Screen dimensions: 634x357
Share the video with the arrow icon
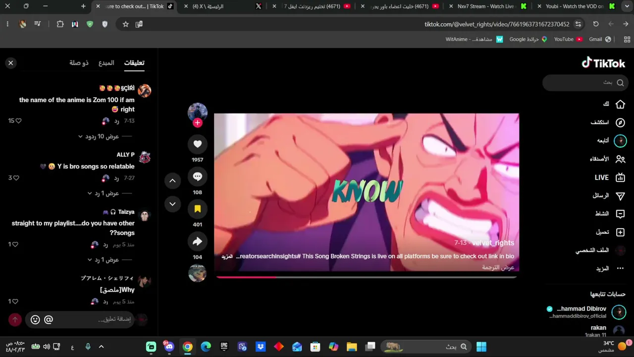coord(197,241)
